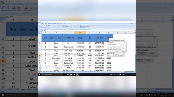Image resolution: width=174 pixels, height=97 pixels.
Task: Click OK in the Confirm Password dialog
Action: [x=118, y=51]
